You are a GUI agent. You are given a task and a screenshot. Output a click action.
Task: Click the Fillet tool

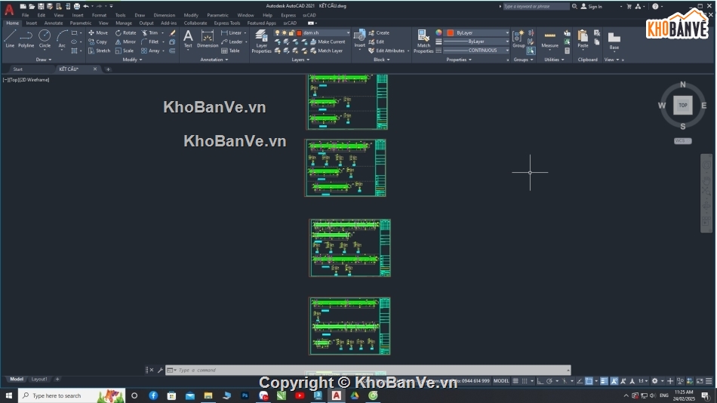coord(150,42)
